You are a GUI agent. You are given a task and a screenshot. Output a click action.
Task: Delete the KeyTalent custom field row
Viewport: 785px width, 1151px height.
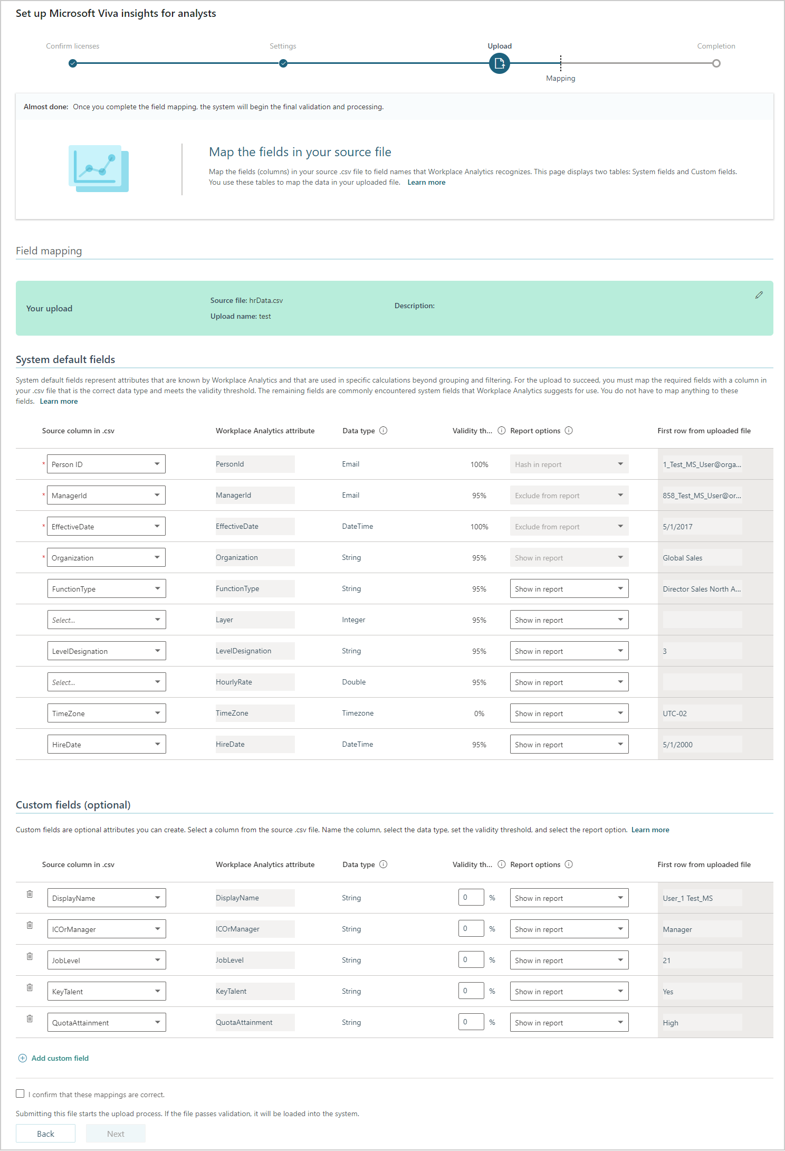click(x=30, y=987)
